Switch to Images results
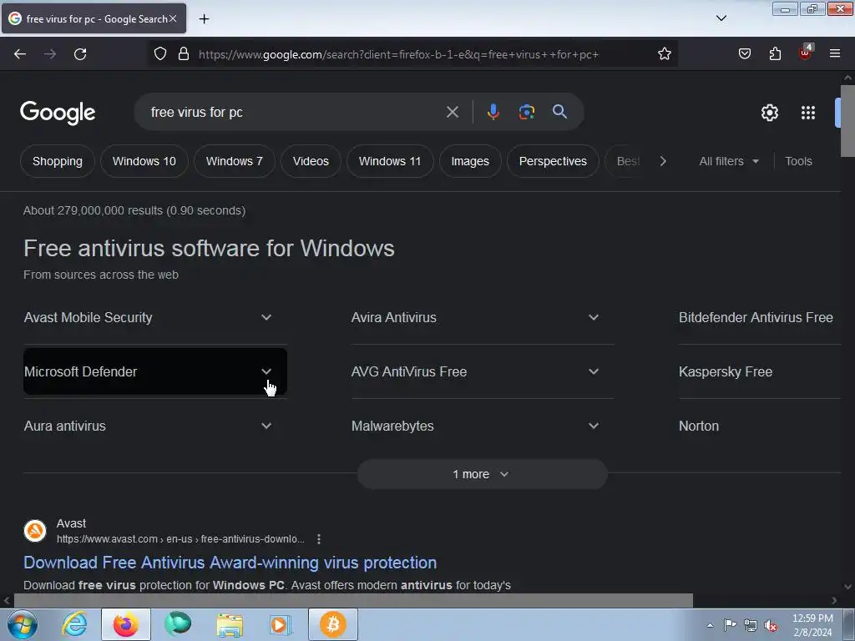This screenshot has width=855, height=641. (470, 161)
